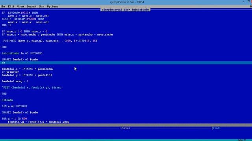Click the highlighted line containing sh
Viewport: 252px width, 141px height.
point(126,63)
